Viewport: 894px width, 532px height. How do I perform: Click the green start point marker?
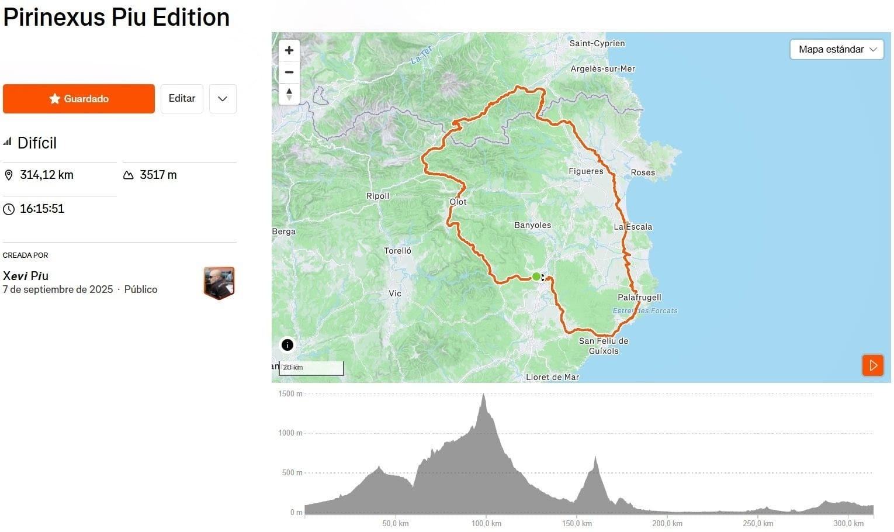[x=536, y=277]
